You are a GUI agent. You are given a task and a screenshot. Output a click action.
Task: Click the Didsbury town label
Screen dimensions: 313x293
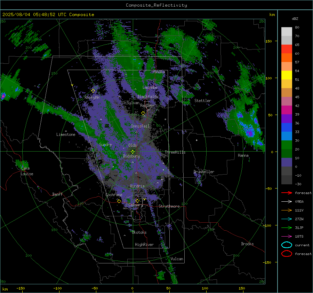[131, 156]
